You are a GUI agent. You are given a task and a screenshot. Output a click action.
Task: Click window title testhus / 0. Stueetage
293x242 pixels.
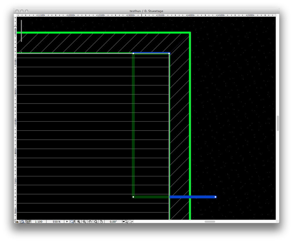[x=146, y=11]
